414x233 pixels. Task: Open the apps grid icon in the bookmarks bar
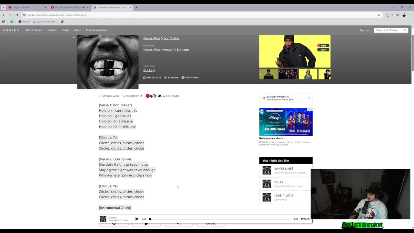tap(4, 22)
